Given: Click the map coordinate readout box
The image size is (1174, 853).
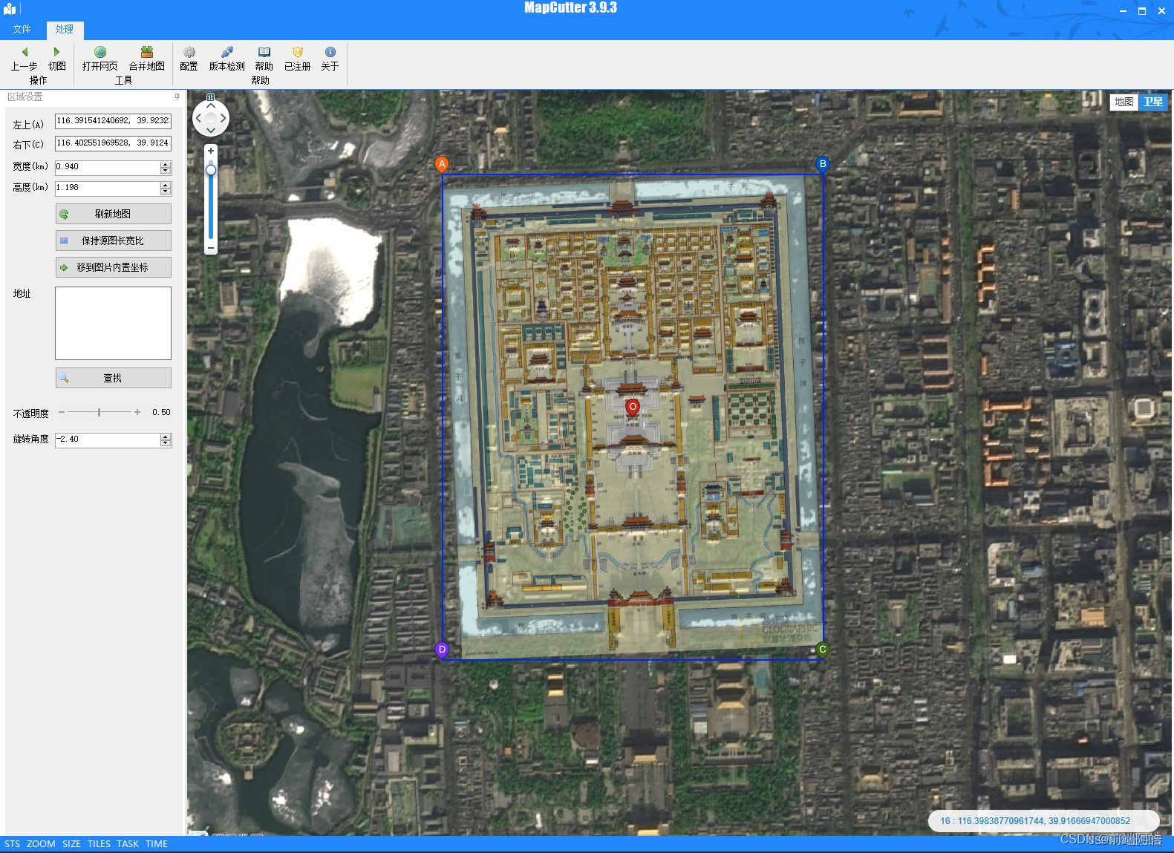Looking at the screenshot, I should [x=1043, y=821].
